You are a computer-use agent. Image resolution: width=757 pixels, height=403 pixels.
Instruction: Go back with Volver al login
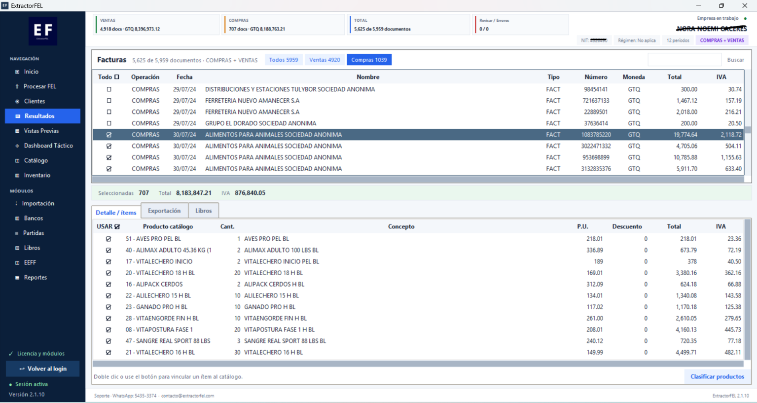pyautogui.click(x=42, y=368)
